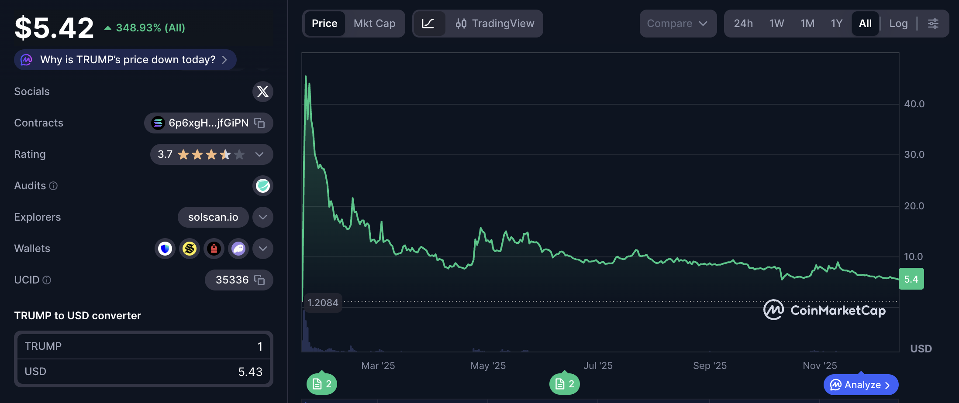
Task: Click the Analyze button
Action: click(860, 385)
